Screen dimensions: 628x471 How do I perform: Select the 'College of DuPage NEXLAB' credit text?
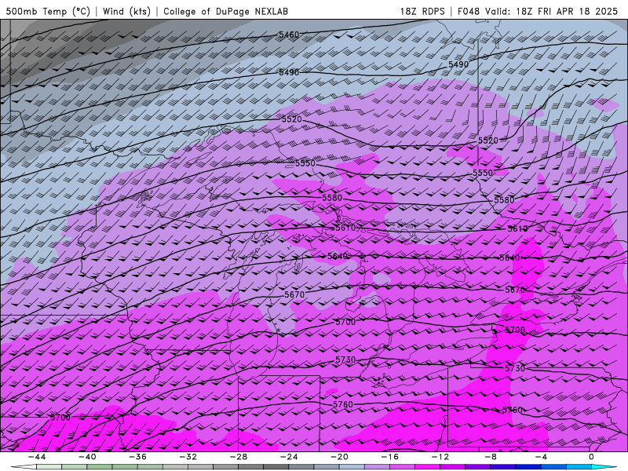(225, 11)
